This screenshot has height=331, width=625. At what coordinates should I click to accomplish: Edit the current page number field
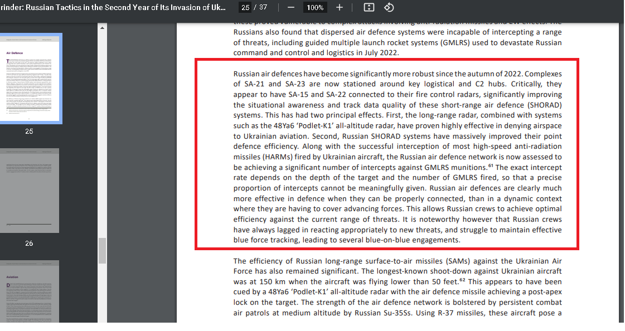coord(245,8)
